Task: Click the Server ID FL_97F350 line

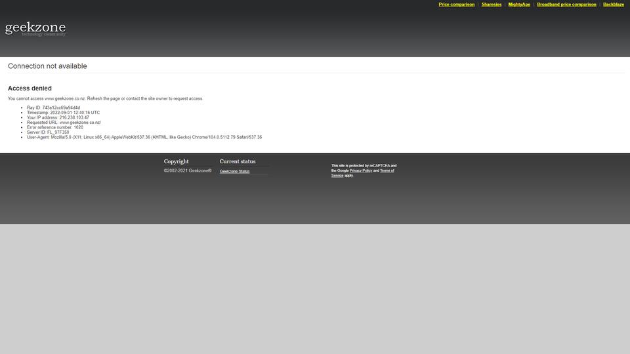Action: 48,132
